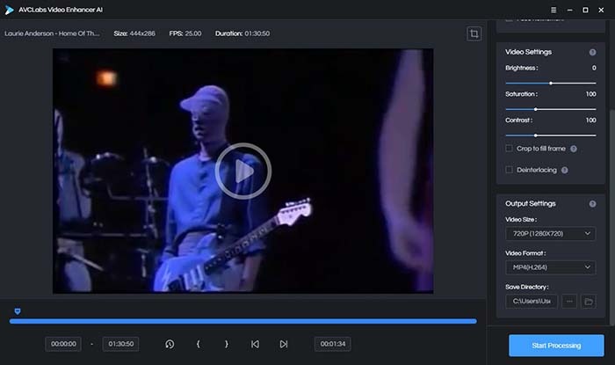Click the reset trim history icon
This screenshot has width=615, height=365.
[x=170, y=344]
